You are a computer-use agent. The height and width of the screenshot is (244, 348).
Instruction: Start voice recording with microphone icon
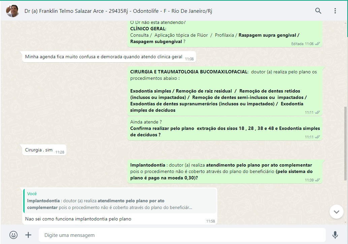[335, 235]
